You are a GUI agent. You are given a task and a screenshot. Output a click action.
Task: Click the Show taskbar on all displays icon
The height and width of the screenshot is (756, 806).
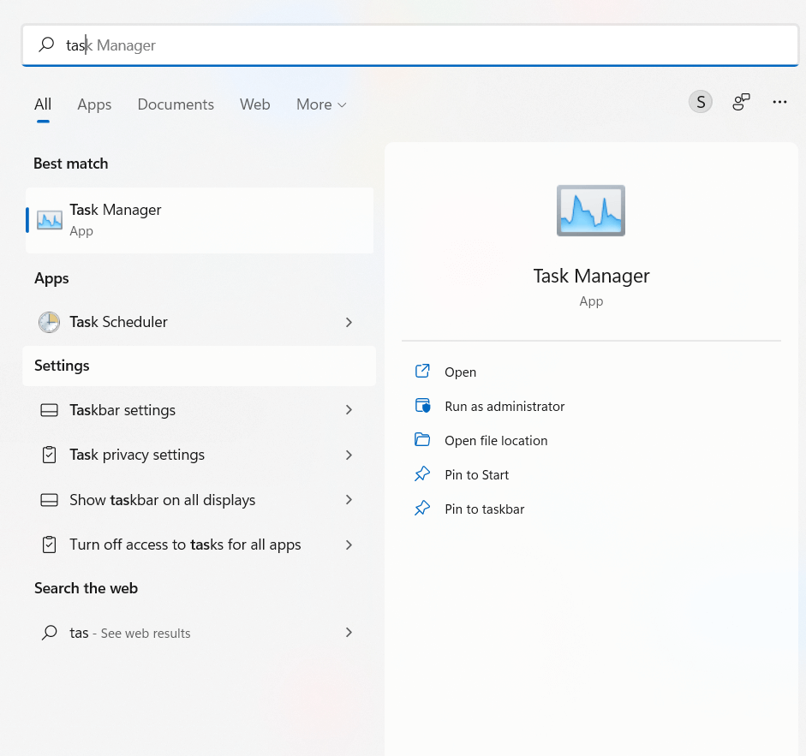50,500
